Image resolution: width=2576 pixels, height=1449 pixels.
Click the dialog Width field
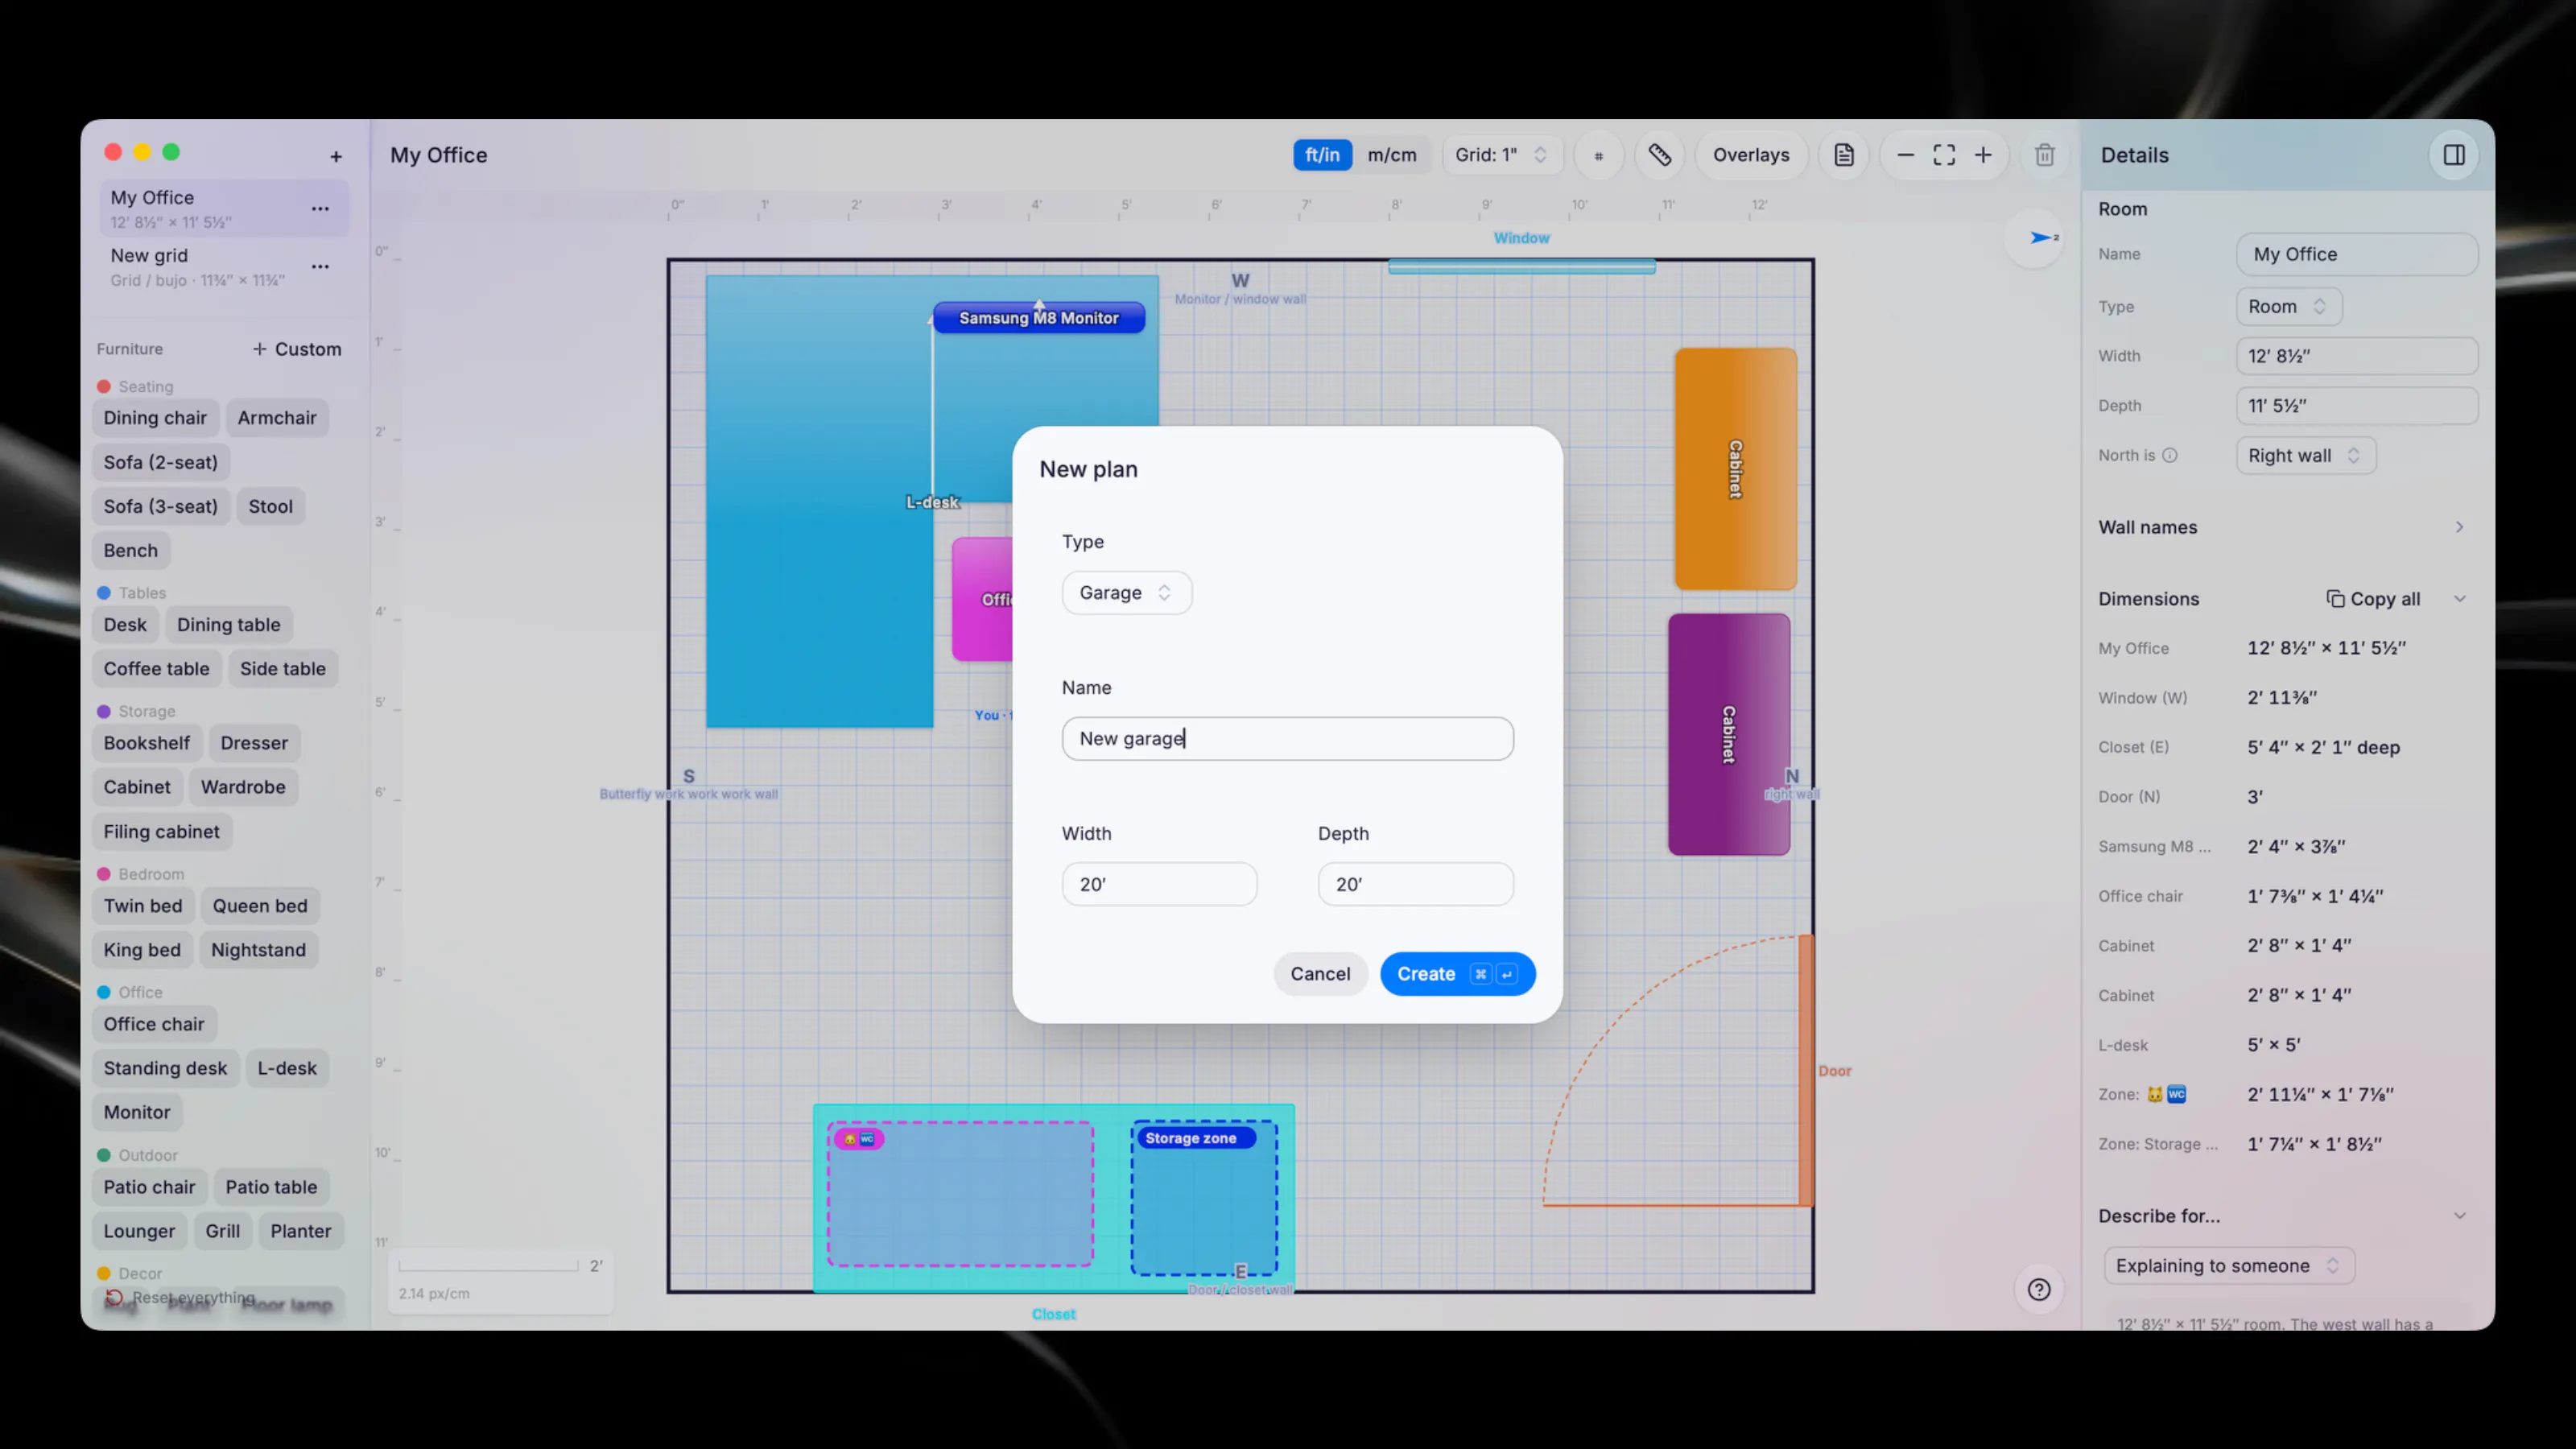pyautogui.click(x=1159, y=885)
